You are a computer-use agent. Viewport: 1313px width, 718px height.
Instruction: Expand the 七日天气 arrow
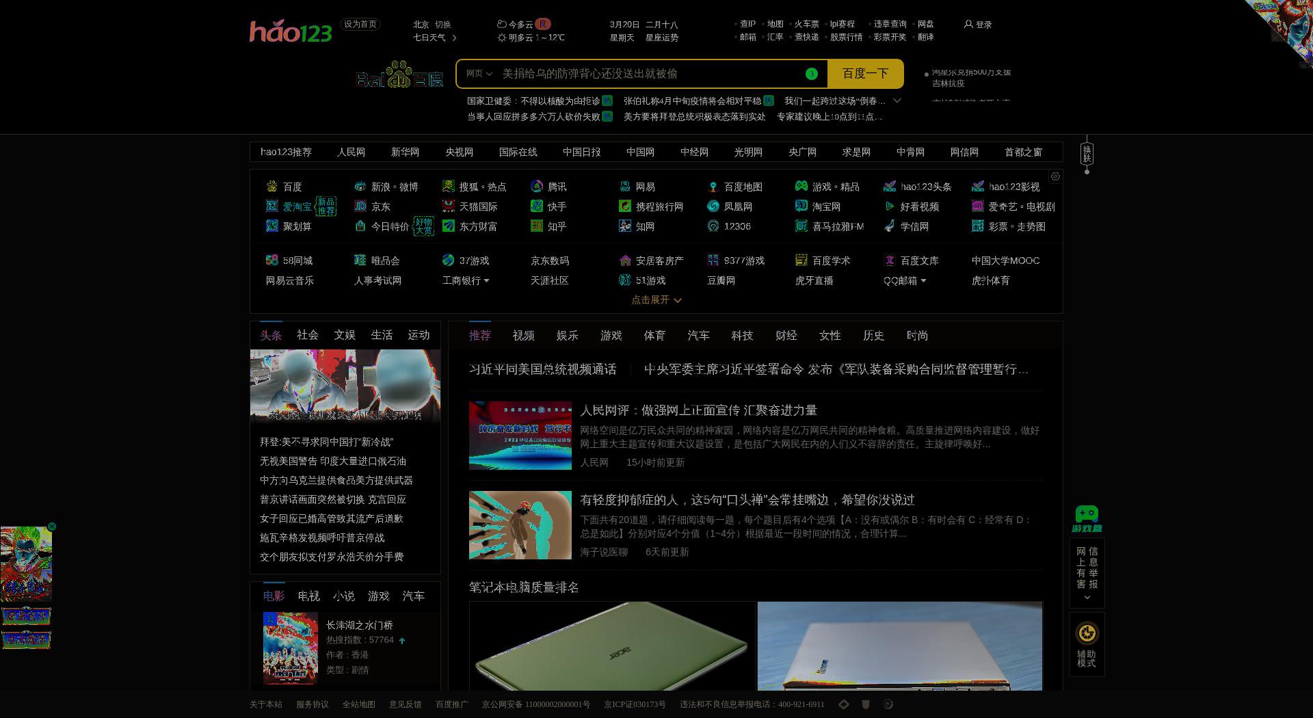[454, 38]
